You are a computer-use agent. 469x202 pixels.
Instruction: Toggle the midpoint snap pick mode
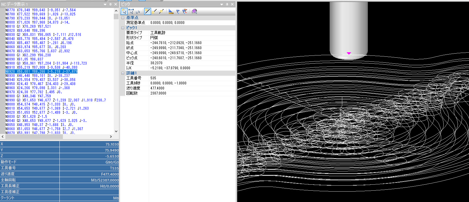(161, 12)
